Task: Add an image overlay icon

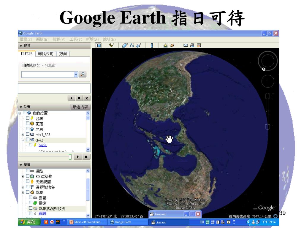Action: coord(139,45)
